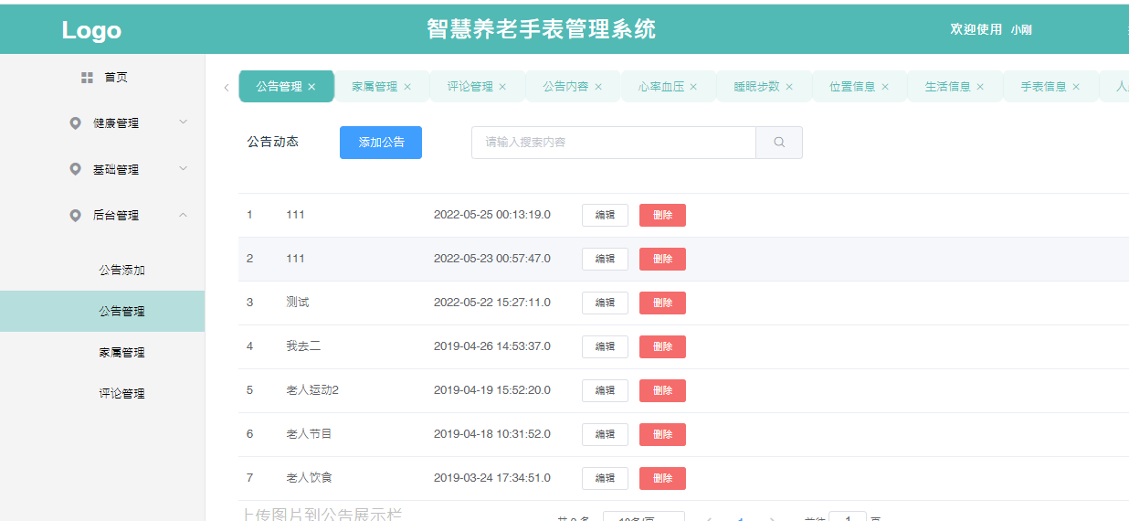Close the 公告管理 tab with its X

click(x=311, y=87)
